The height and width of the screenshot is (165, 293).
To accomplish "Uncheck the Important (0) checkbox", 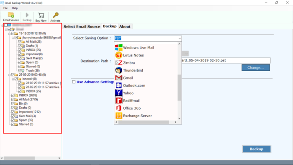I will [x=19, y=54].
